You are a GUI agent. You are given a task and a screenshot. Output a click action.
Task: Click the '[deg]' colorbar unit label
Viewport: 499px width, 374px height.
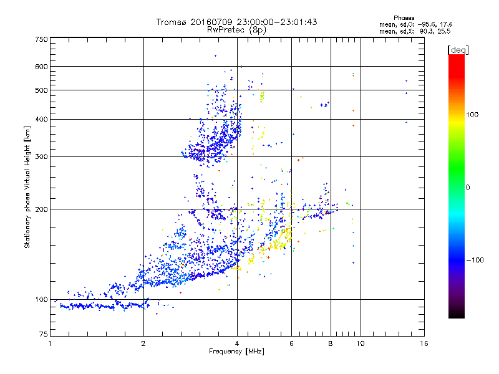pyautogui.click(x=458, y=50)
